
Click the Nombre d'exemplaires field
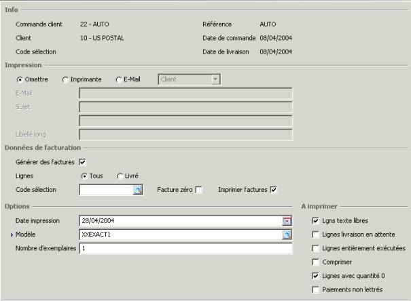[185, 249]
